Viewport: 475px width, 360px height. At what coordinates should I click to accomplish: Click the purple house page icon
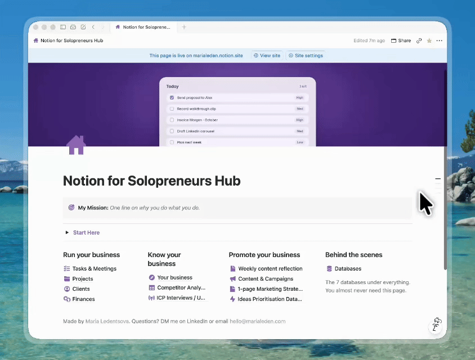point(76,145)
